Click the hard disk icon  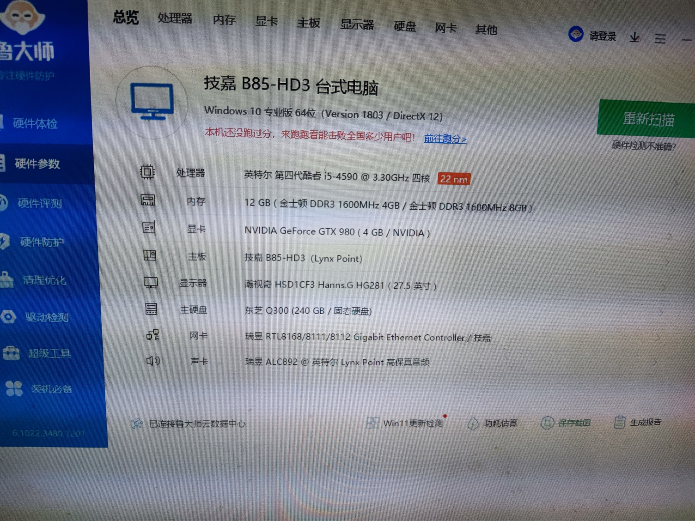pyautogui.click(x=151, y=309)
